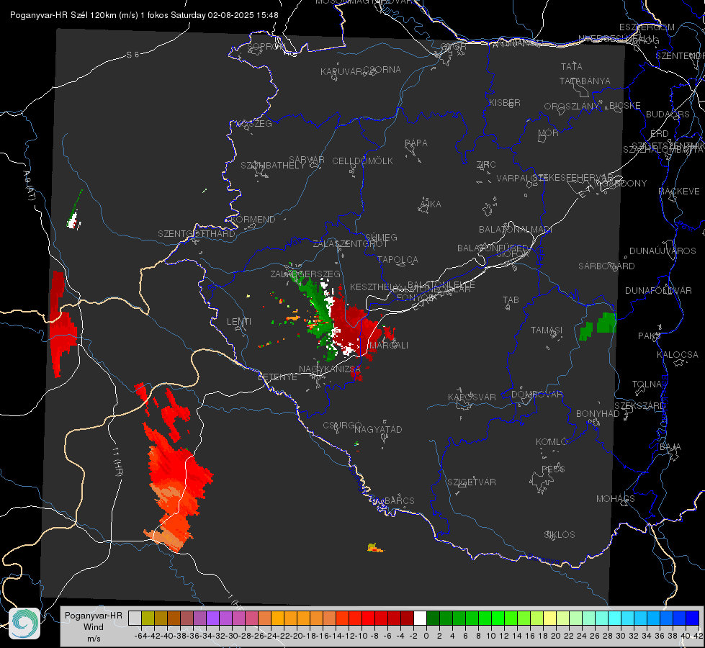
Task: Click the swirl logo icon beside the legend
Action: [x=24, y=624]
